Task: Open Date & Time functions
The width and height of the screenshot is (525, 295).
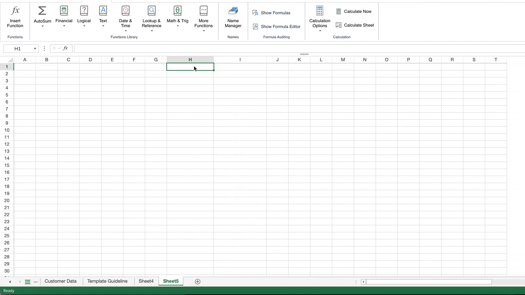Action: [x=125, y=18]
